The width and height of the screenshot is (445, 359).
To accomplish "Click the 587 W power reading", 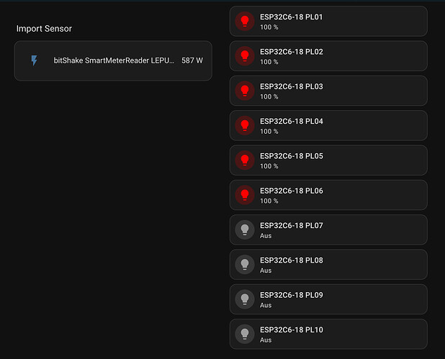I will [x=192, y=60].
